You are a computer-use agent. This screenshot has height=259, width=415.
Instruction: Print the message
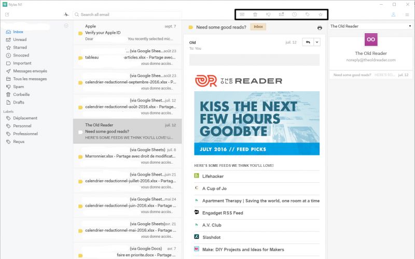(x=320, y=28)
